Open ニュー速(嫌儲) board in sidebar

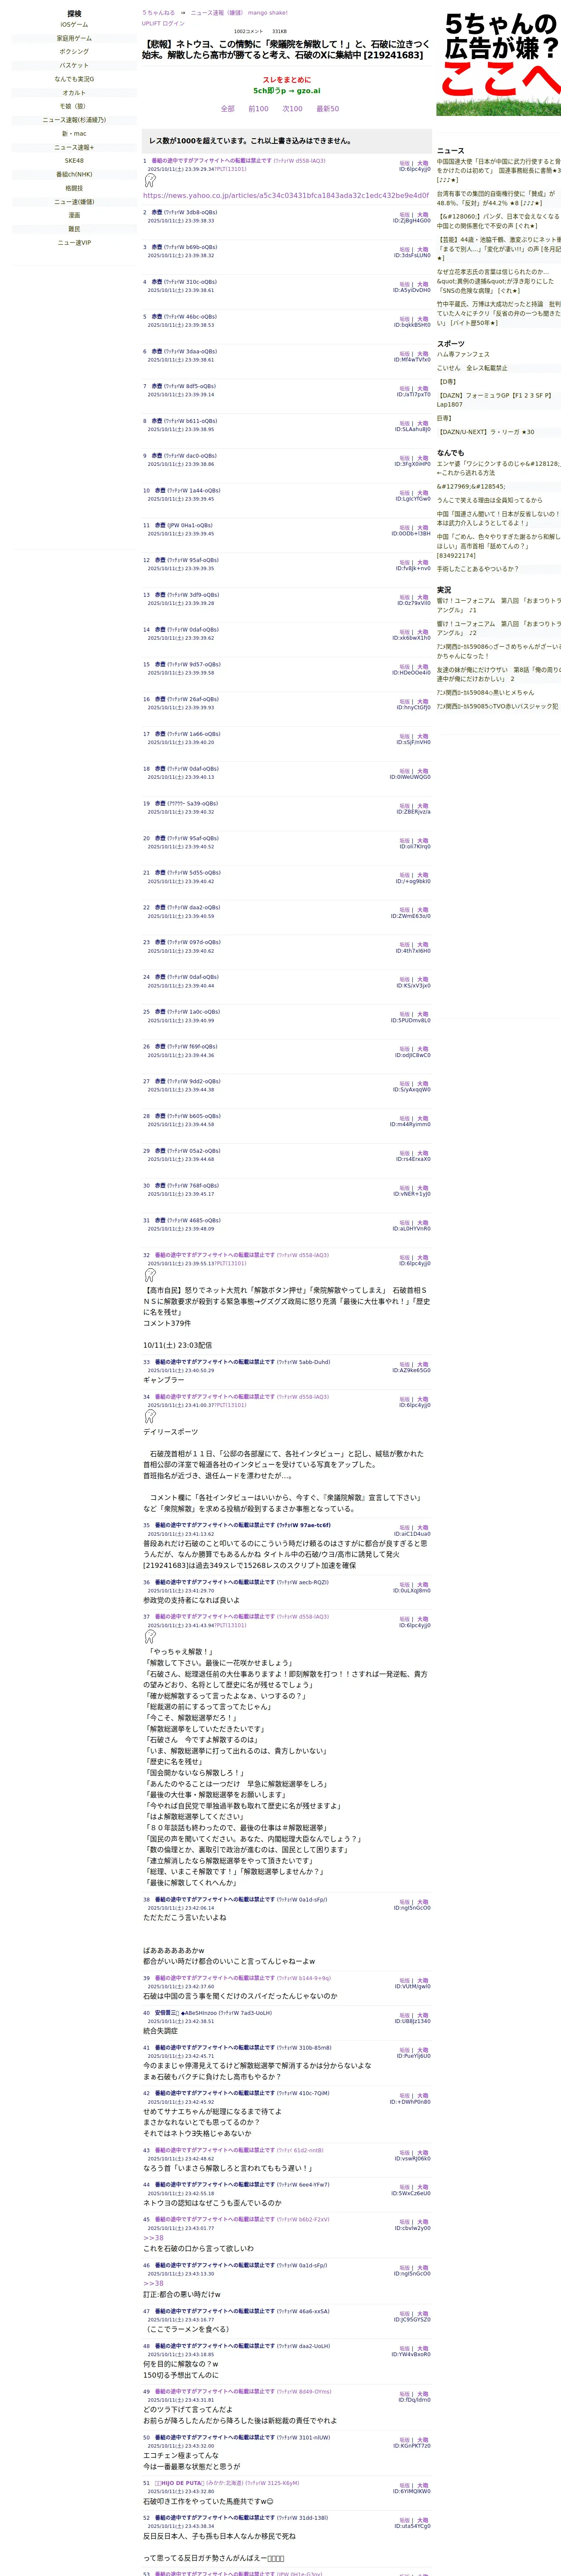click(x=74, y=202)
